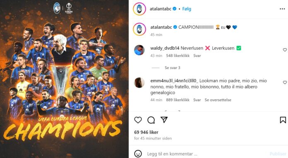Open emm4nu3l_i4nn1ci3ll0_'s profile avatar
The image size is (288, 158).
(139, 83)
